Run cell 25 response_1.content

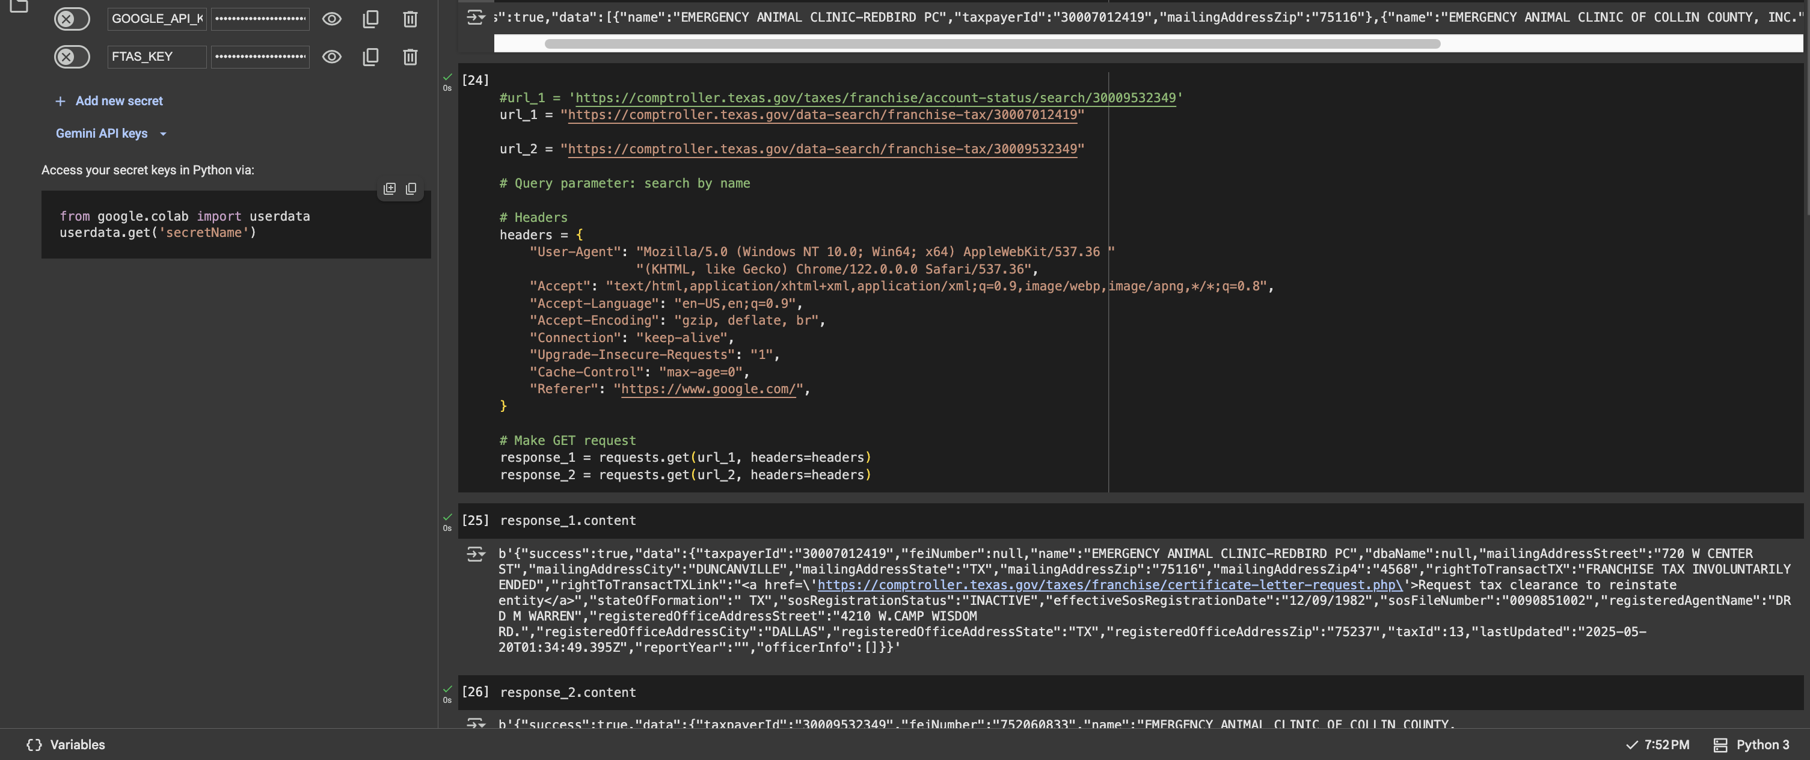click(x=475, y=521)
